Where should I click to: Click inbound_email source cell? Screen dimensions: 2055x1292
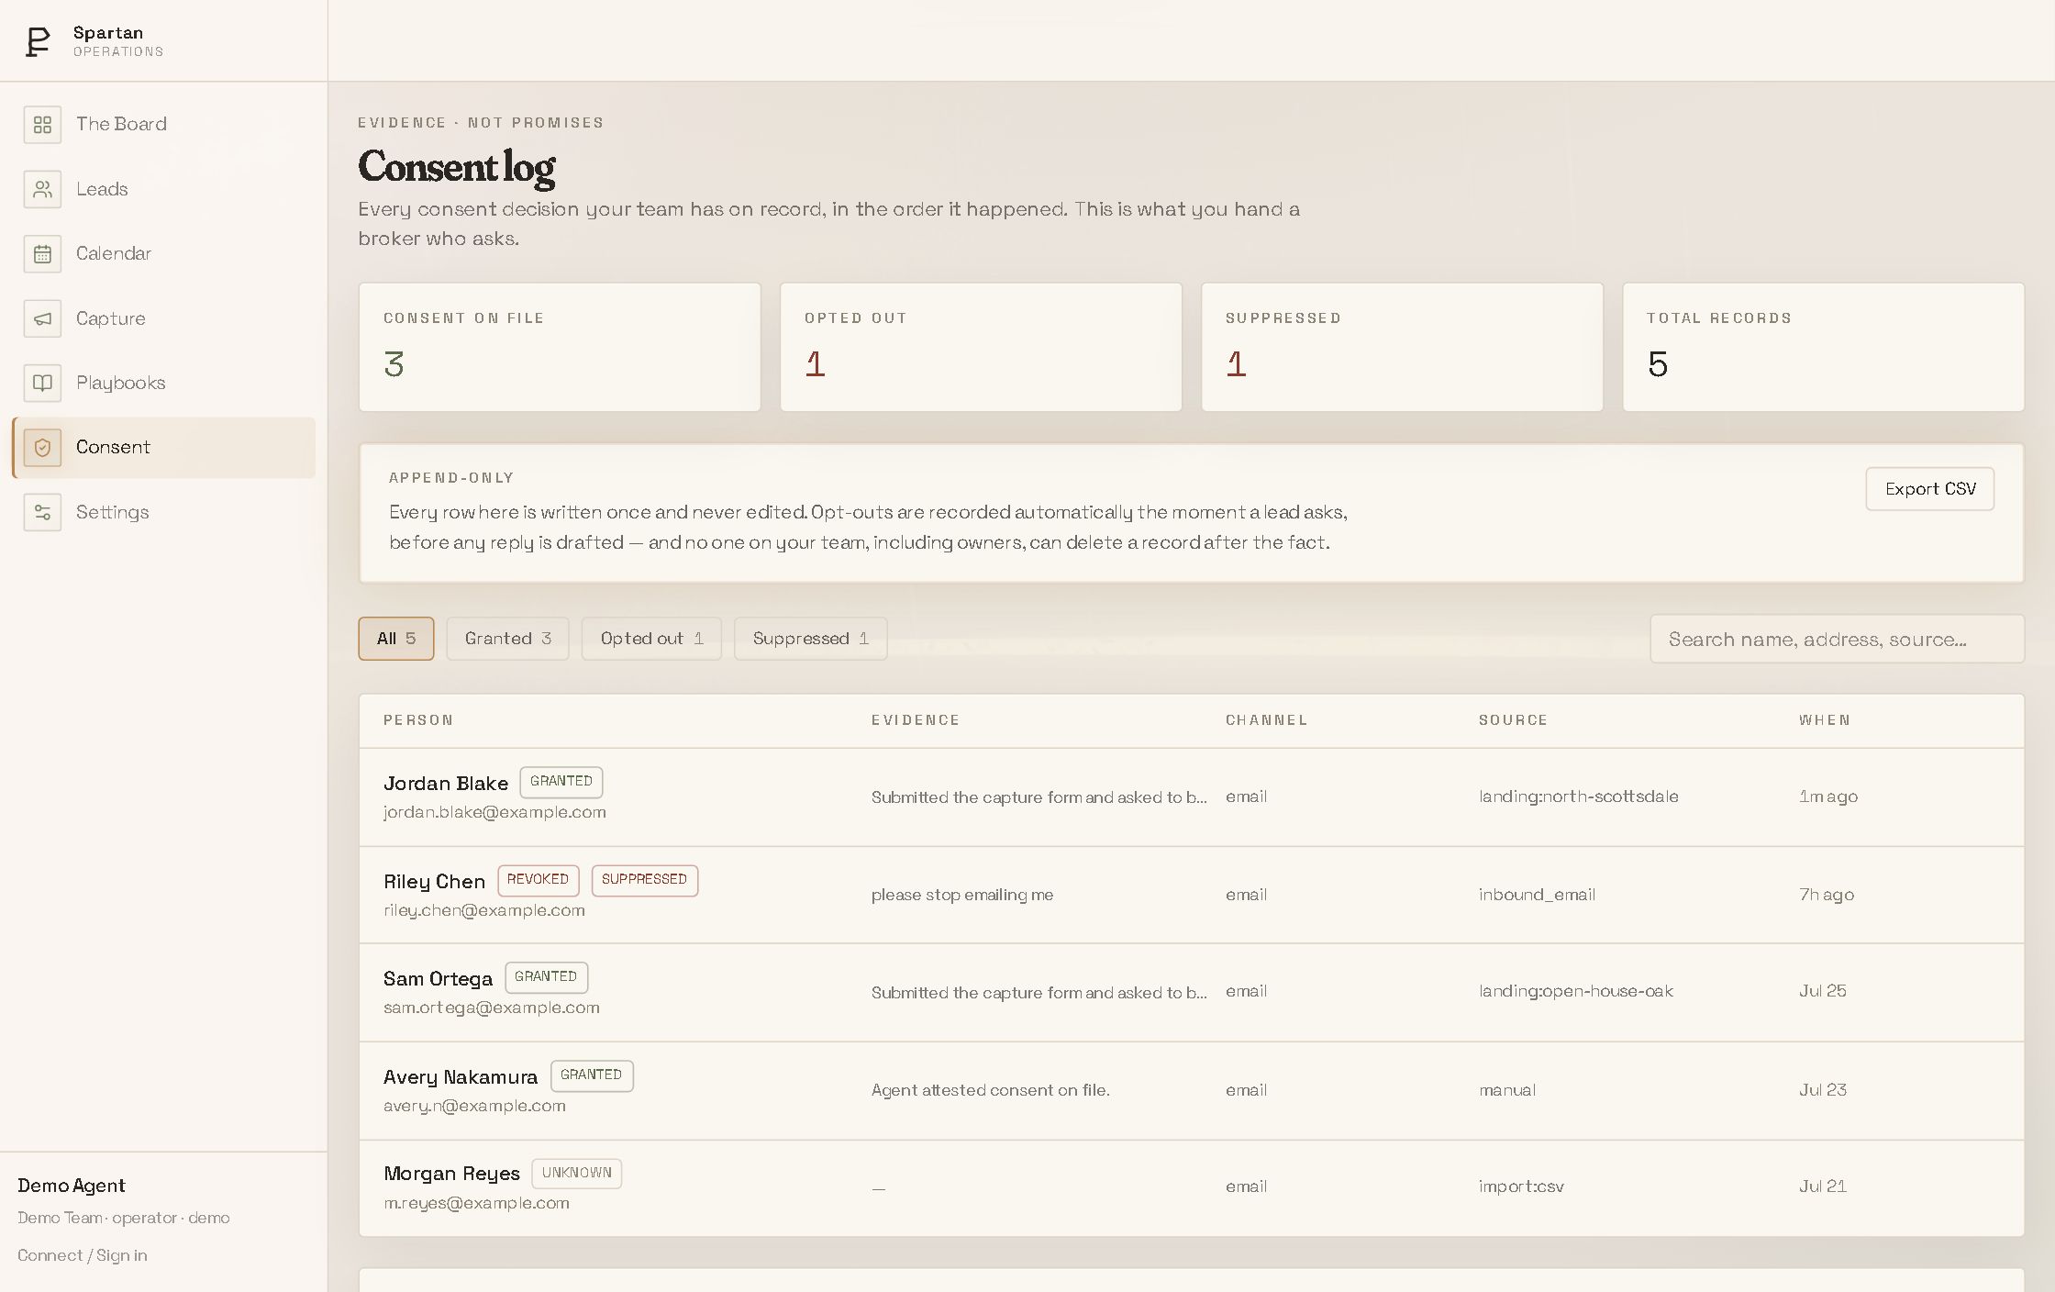tap(1538, 895)
